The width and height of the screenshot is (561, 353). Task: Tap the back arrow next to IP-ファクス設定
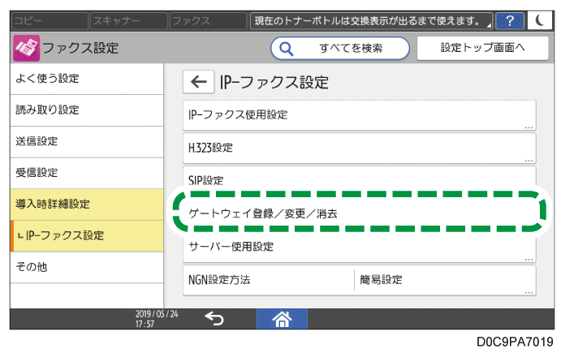pyautogui.click(x=199, y=82)
